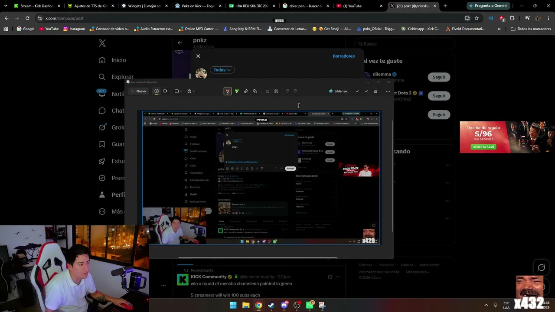Open Discord from the taskbar
Screen dimensions: 555x312
point(284,305)
